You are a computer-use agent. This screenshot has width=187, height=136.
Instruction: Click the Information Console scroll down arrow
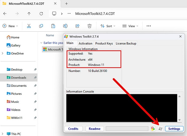click(x=180, y=120)
